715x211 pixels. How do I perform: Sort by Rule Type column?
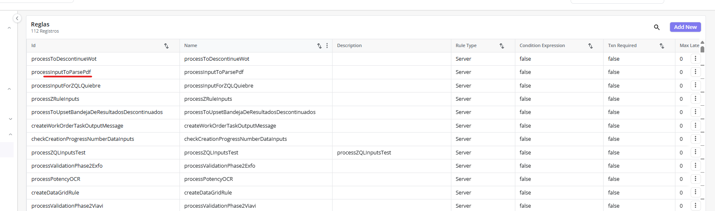pyautogui.click(x=502, y=46)
